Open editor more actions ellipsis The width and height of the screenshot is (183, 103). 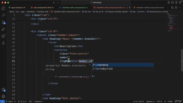tap(180, 8)
